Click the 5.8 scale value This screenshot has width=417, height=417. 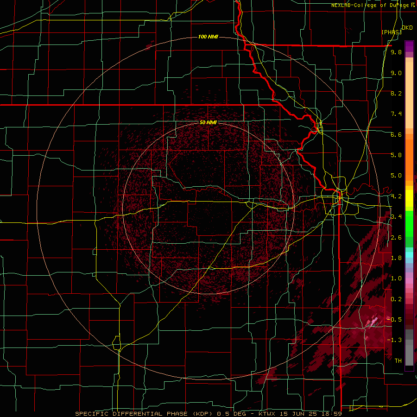pos(396,155)
